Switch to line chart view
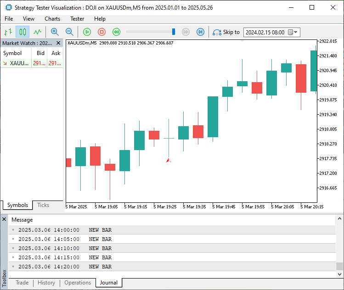344x290 pixels. (37, 32)
